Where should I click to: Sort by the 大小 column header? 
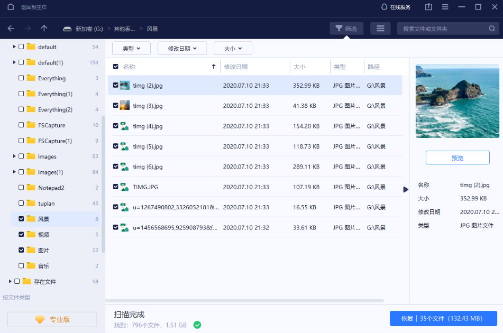click(299, 67)
